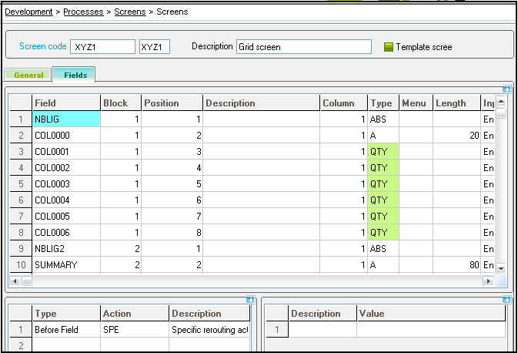The width and height of the screenshot is (518, 353).
Task: Select the COL0001 field cell
Action: [66, 152]
